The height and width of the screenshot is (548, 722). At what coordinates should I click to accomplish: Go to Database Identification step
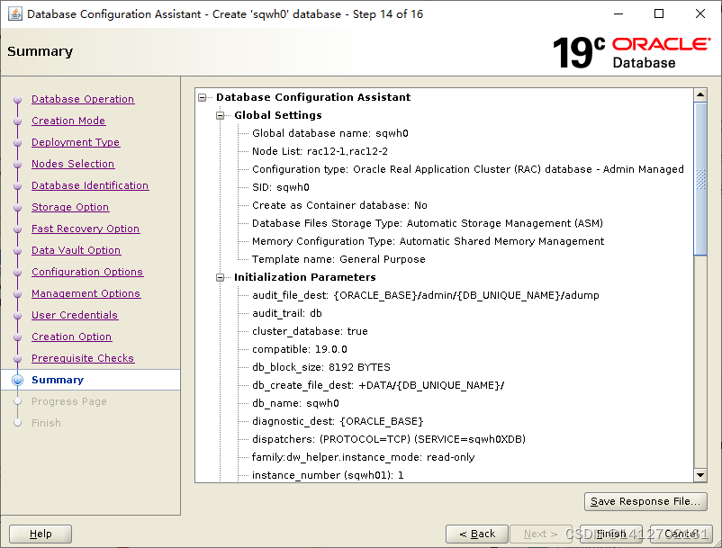(90, 185)
